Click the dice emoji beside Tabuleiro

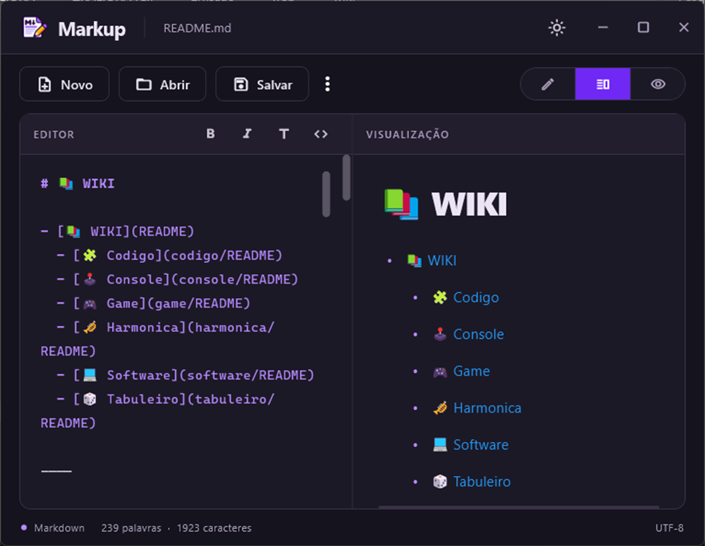tap(440, 481)
